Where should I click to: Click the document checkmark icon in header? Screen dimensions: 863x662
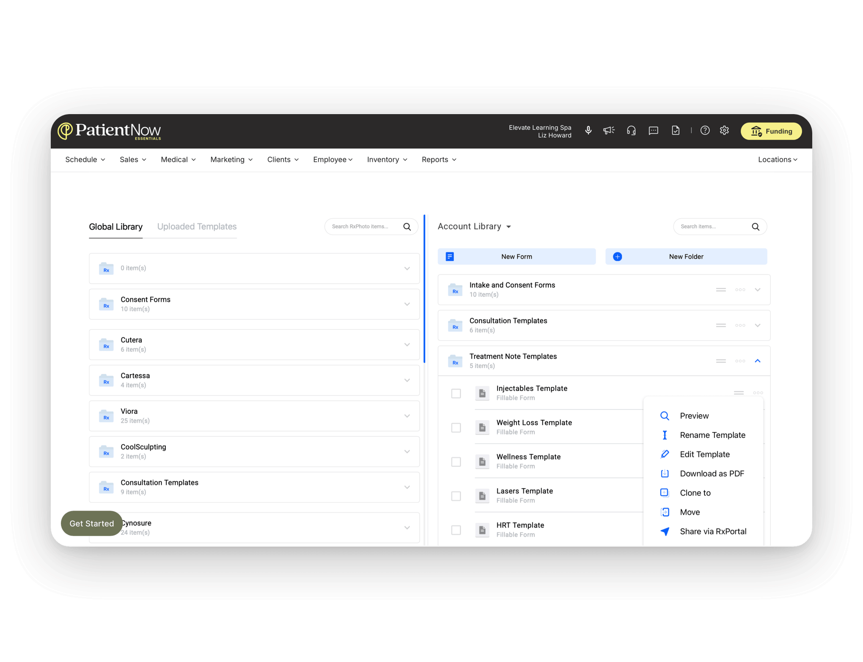click(x=676, y=131)
